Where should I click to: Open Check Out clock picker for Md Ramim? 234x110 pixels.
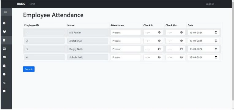(181, 33)
